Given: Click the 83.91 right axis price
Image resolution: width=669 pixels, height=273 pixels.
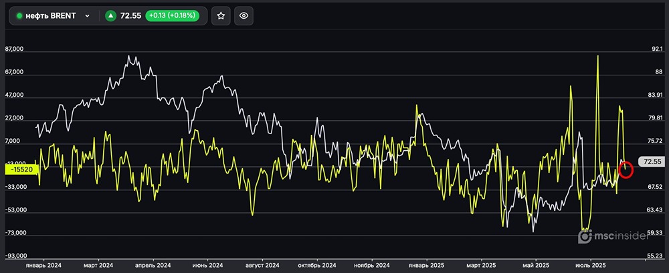Looking at the screenshot, I should (654, 95).
